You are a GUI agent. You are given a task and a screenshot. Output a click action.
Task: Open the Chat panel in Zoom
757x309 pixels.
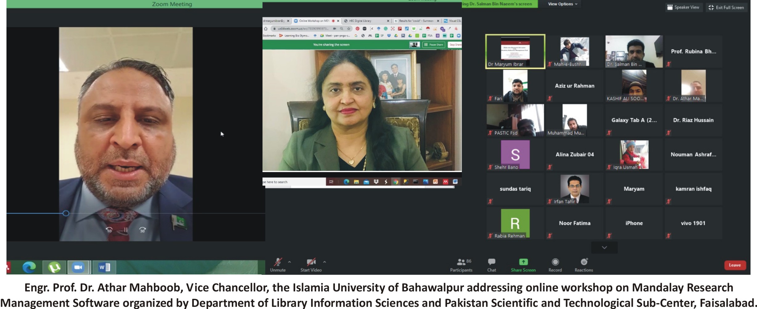[x=492, y=265]
